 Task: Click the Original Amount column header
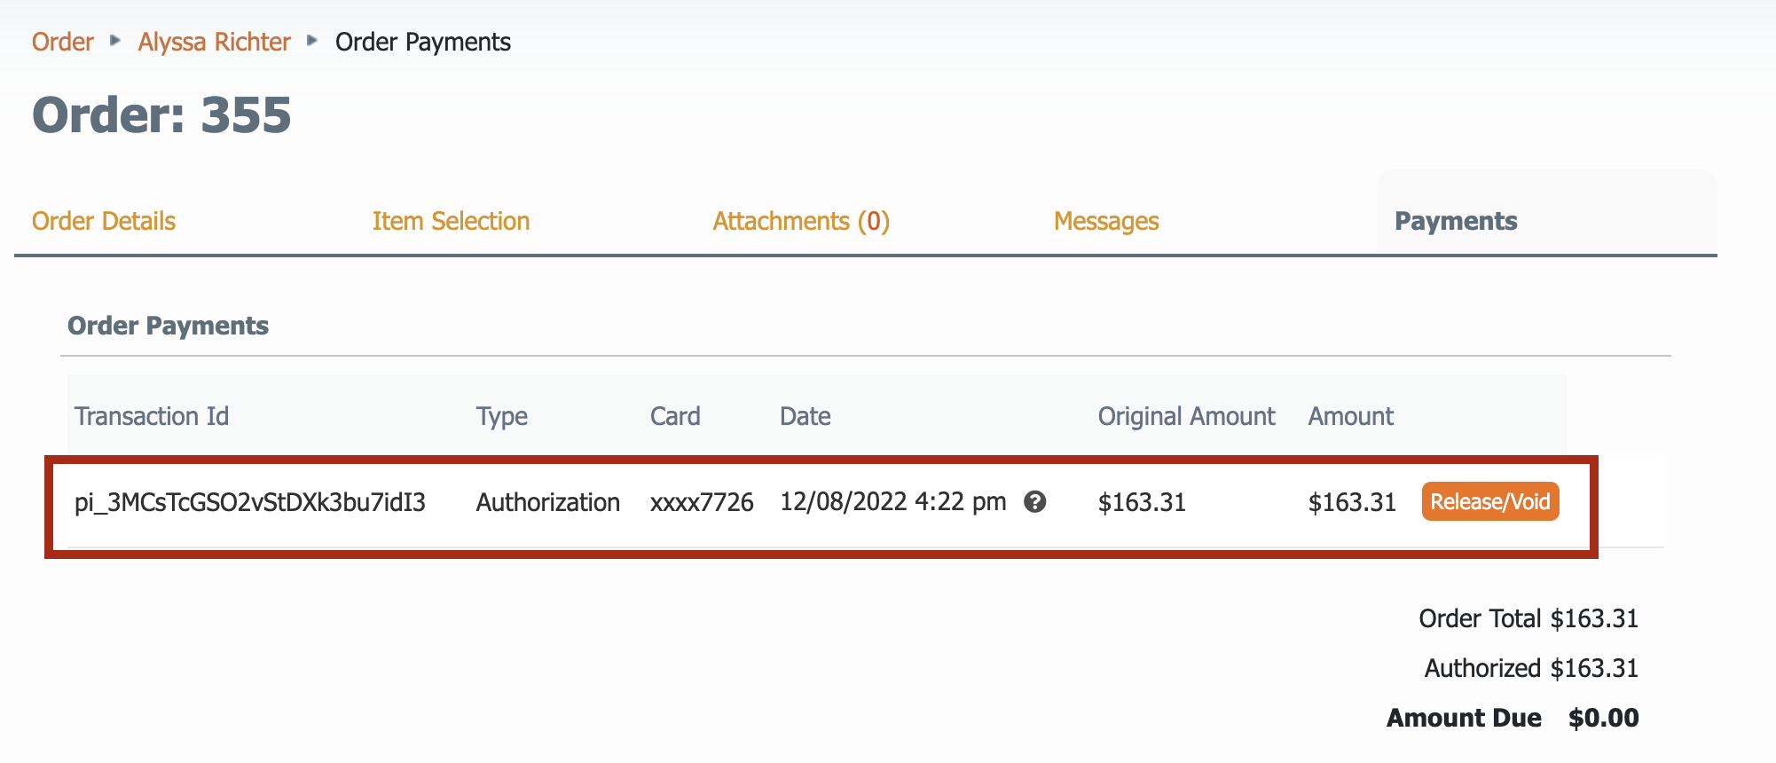[x=1186, y=416]
